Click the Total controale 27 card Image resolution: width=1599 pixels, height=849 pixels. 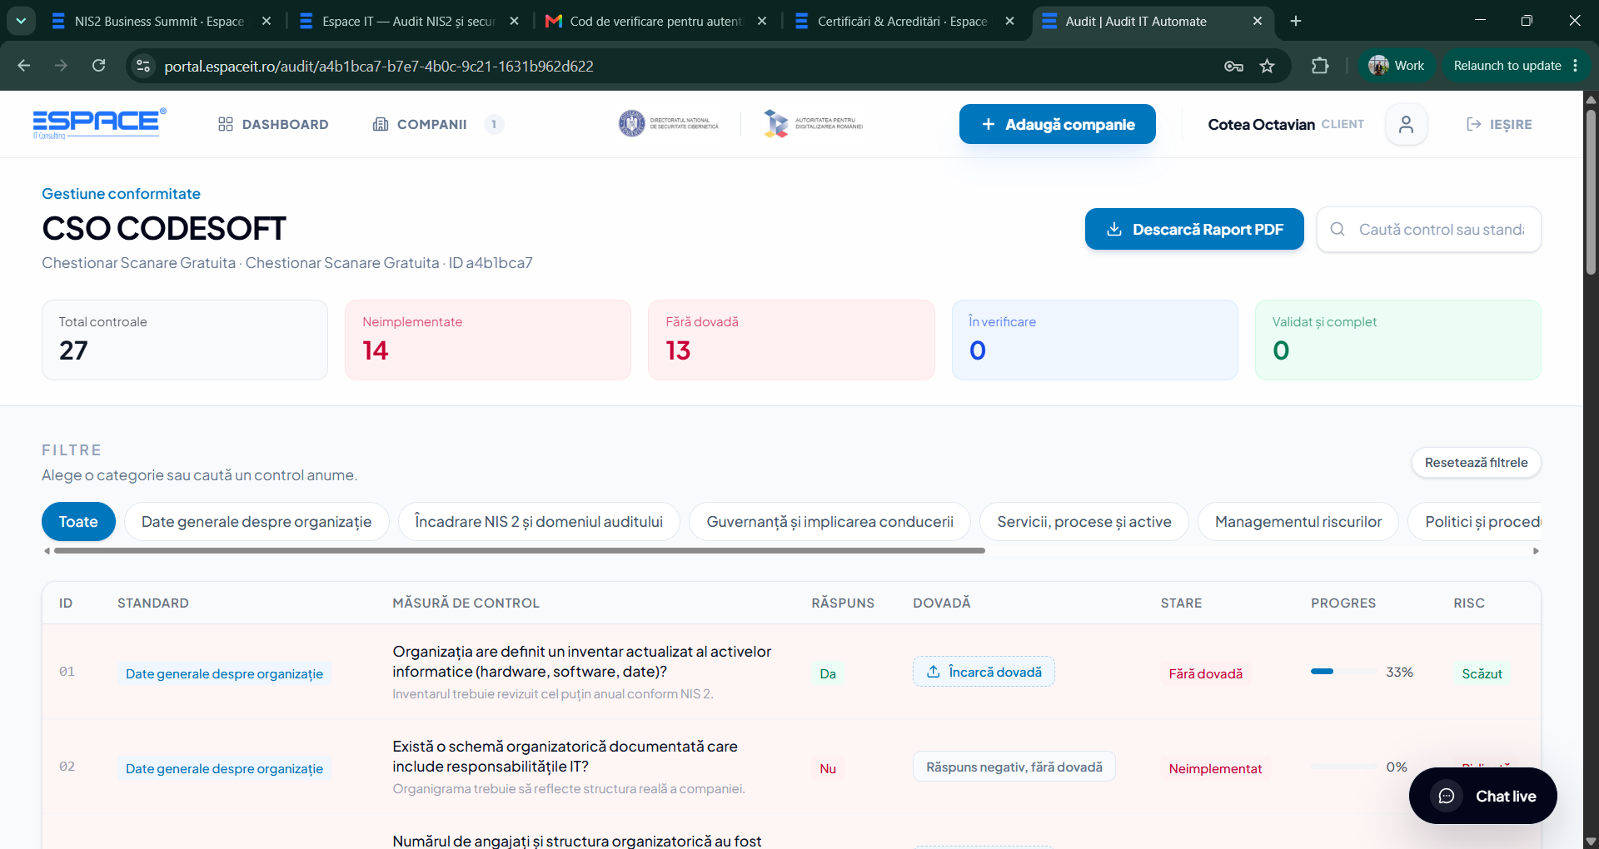(x=185, y=340)
